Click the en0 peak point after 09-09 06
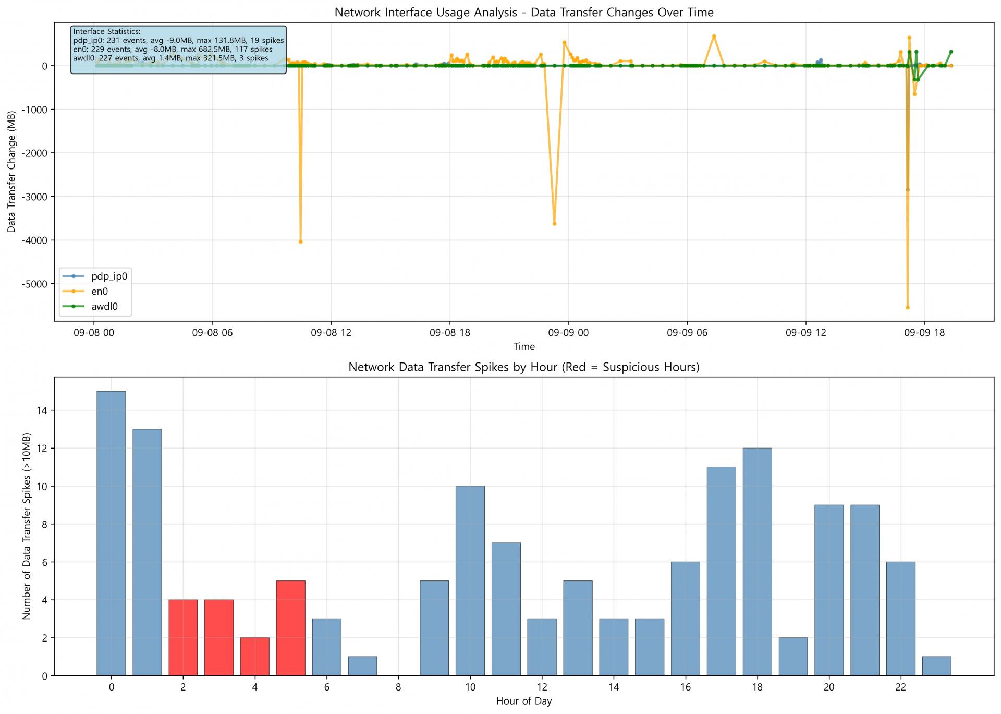1001x714 pixels. 714,37
